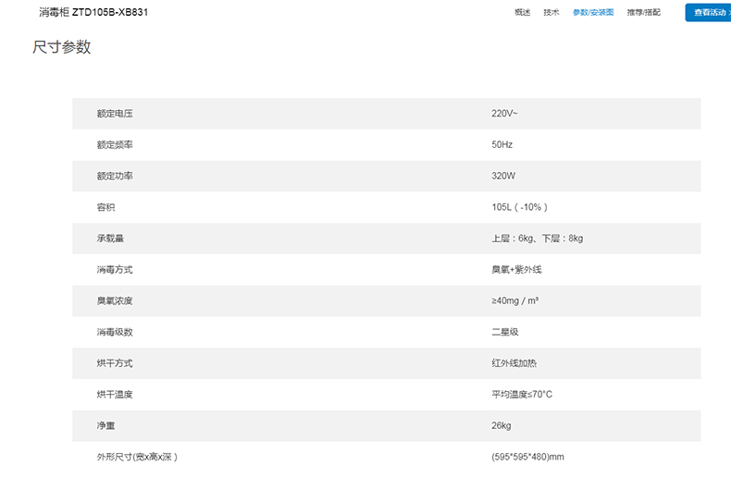Select the 容积 label
The width and height of the screenshot is (731, 490).
point(105,207)
